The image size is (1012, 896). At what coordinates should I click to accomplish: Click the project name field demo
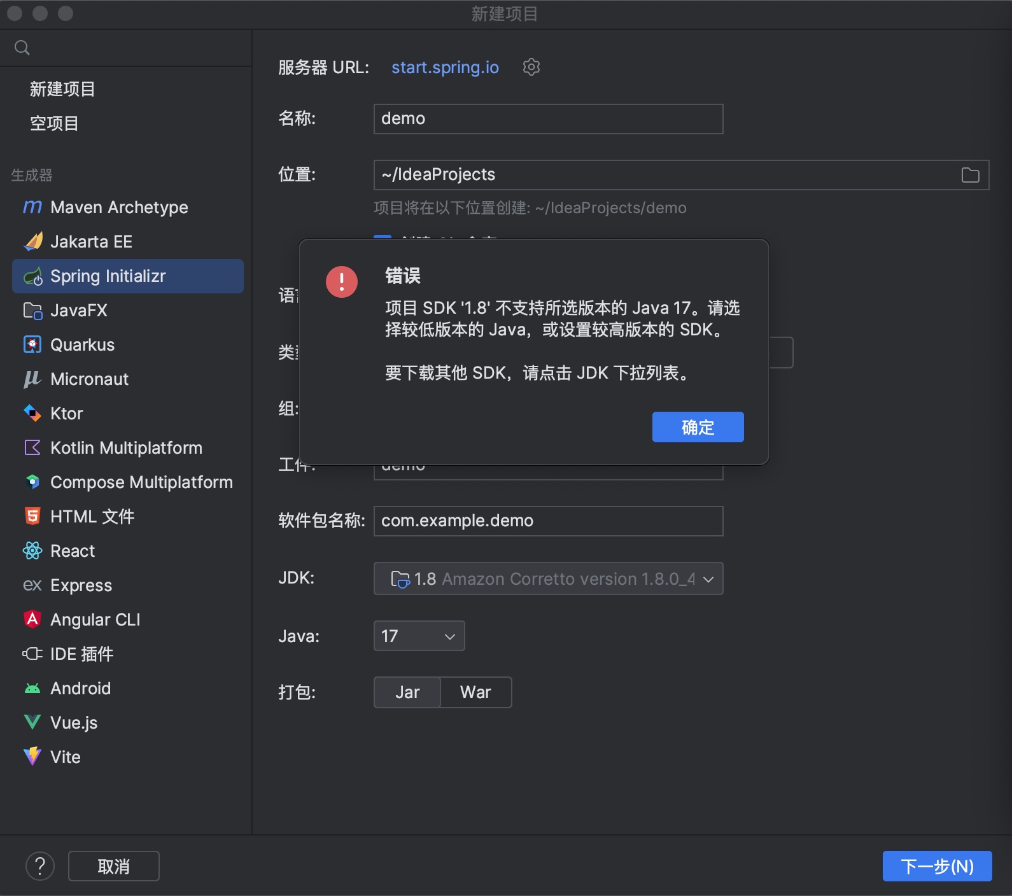pyautogui.click(x=549, y=119)
